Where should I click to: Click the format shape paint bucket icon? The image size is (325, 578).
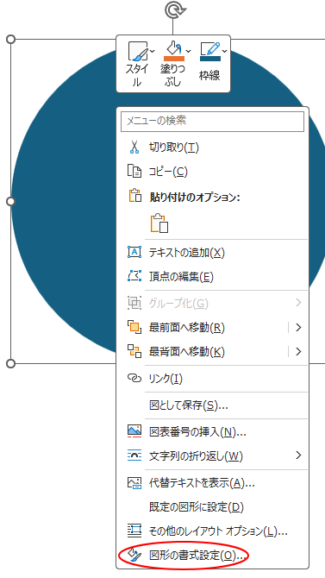pyautogui.click(x=134, y=555)
